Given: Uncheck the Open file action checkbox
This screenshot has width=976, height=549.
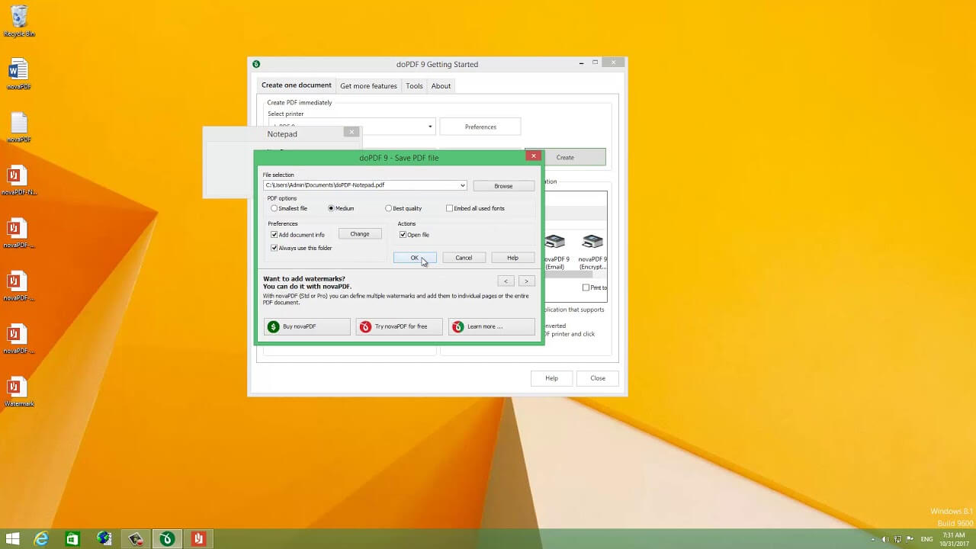Looking at the screenshot, I should coord(403,235).
